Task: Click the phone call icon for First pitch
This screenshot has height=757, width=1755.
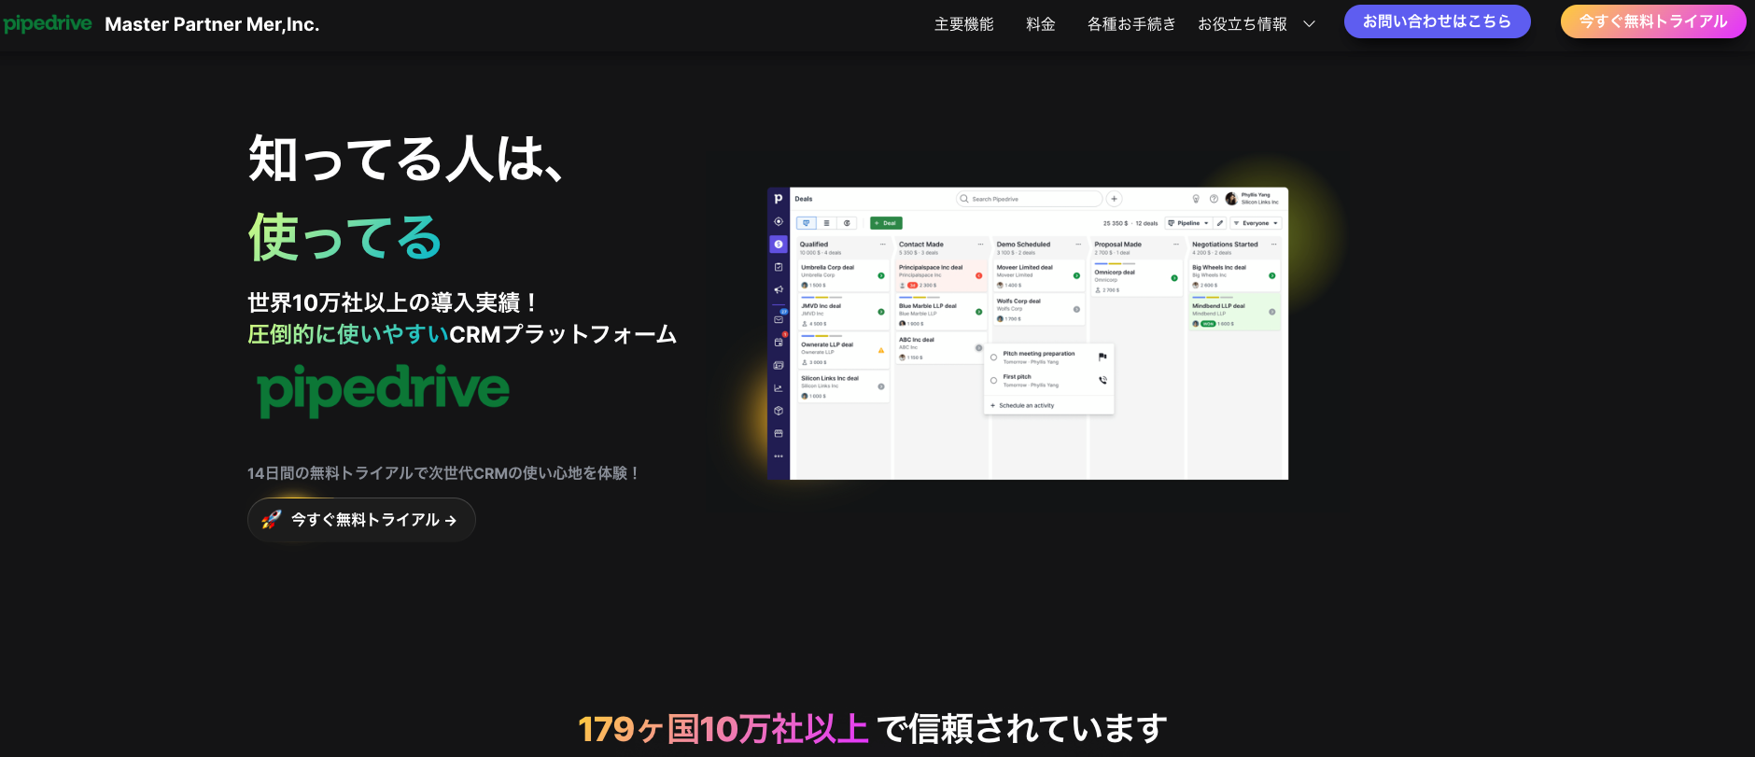Action: click(x=1102, y=380)
